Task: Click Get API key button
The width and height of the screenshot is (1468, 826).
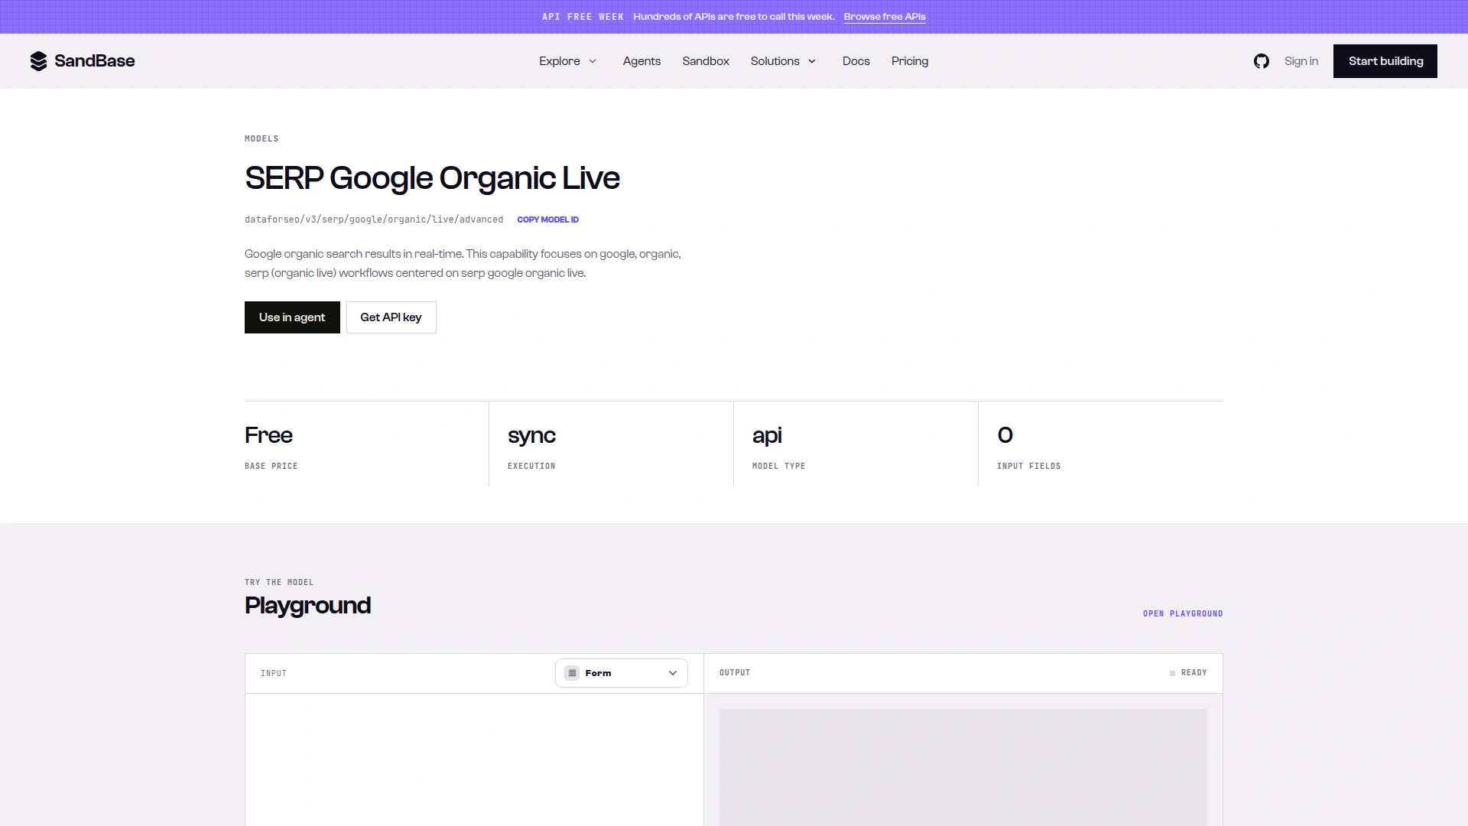Action: pyautogui.click(x=391, y=317)
